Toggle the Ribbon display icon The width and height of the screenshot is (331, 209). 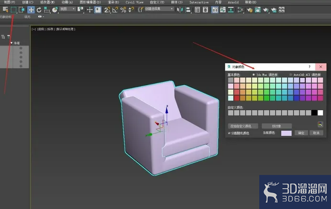215,10
